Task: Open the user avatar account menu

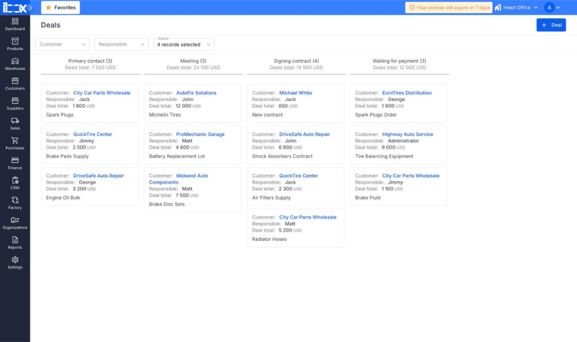Action: pyautogui.click(x=552, y=7)
